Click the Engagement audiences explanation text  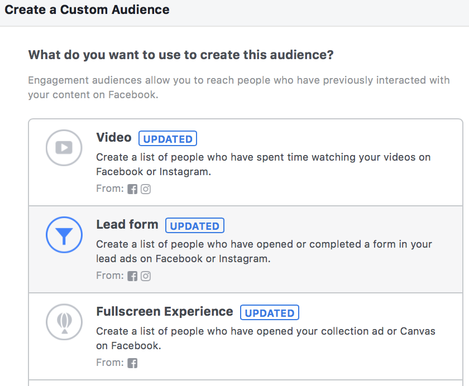pyautogui.click(x=239, y=87)
